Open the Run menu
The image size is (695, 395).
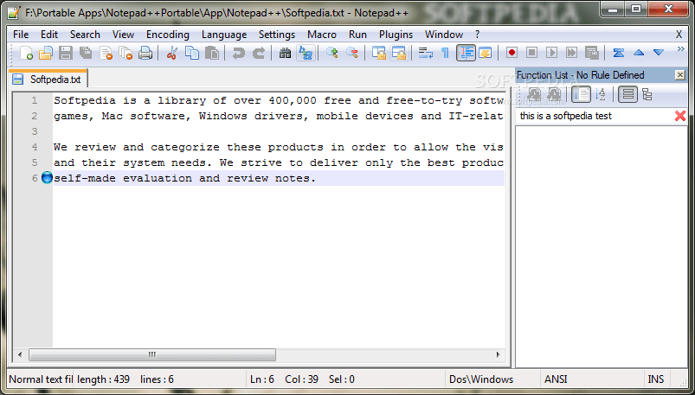pyautogui.click(x=357, y=34)
